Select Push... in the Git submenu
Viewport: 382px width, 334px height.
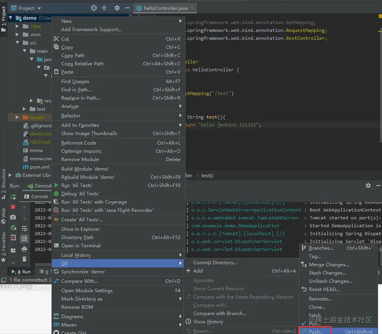[316, 332]
